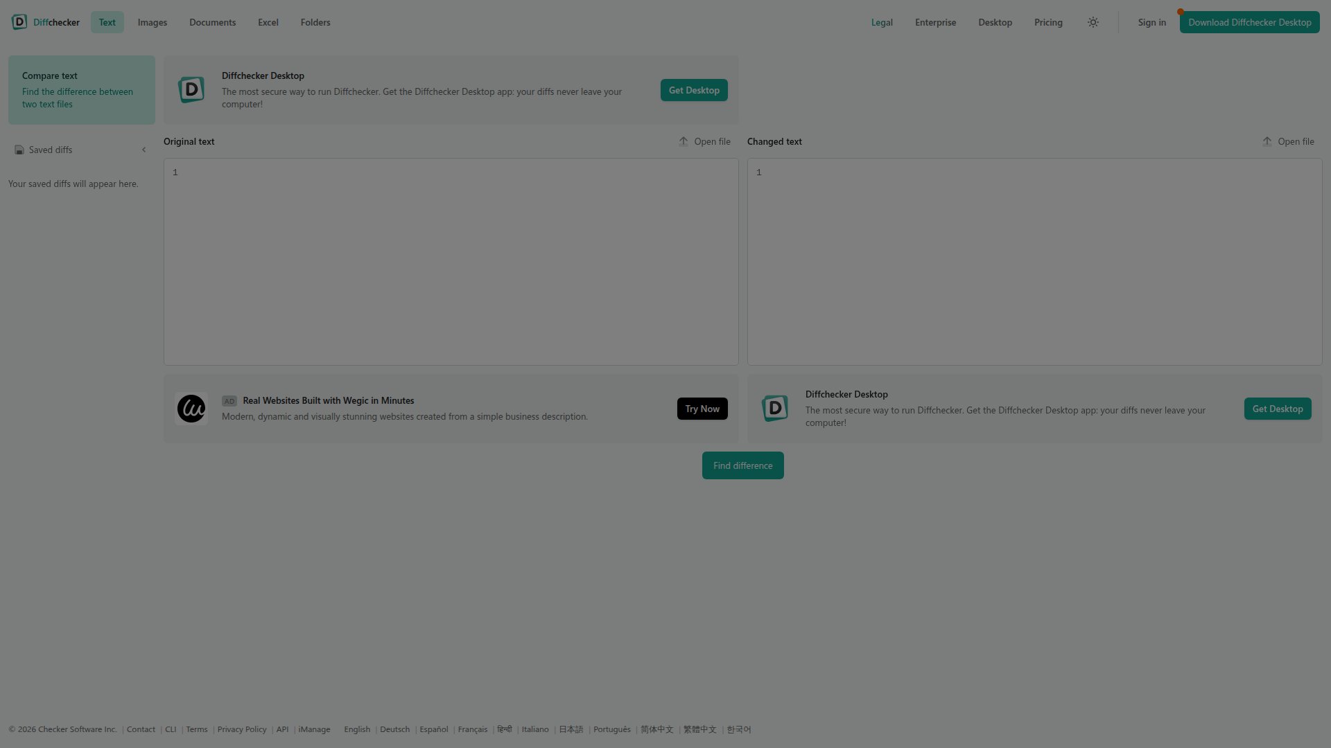Select Italiano language in footer
1331x748 pixels.
click(x=535, y=729)
